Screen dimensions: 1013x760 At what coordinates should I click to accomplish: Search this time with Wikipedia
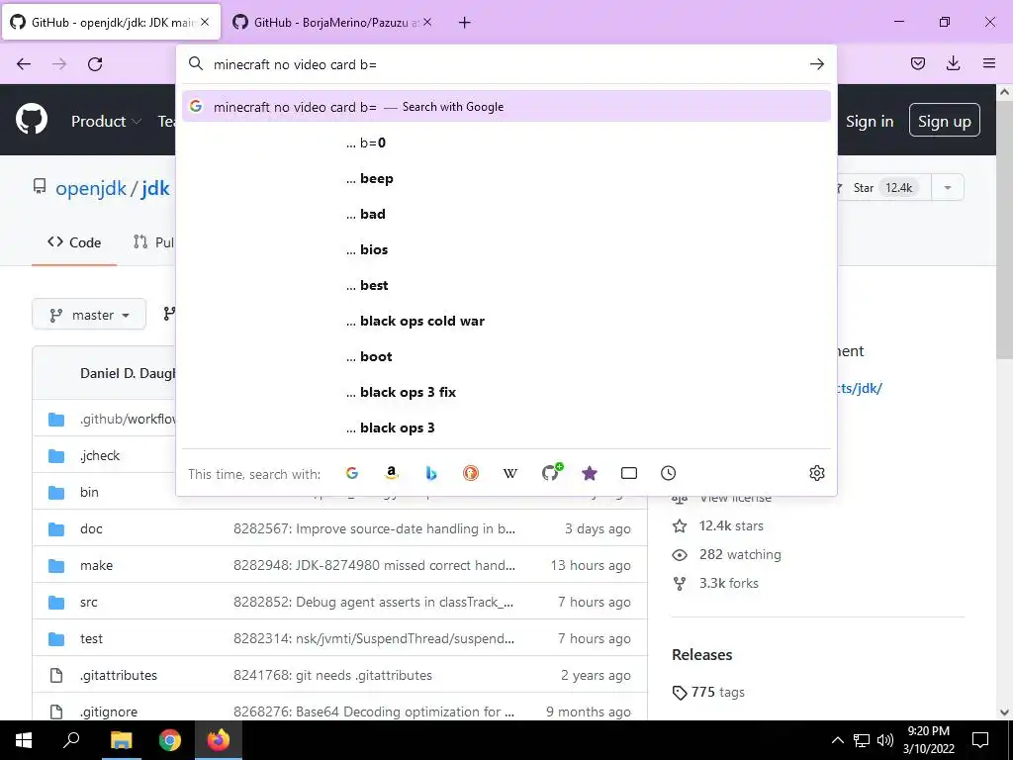point(510,473)
